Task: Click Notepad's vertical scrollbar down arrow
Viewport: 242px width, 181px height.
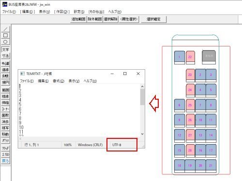Action: (x=142, y=134)
